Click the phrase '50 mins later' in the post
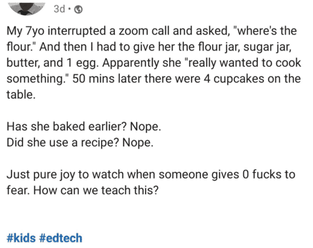Image resolution: width=313 pixels, height=248 pixels. pyautogui.click(x=107, y=79)
